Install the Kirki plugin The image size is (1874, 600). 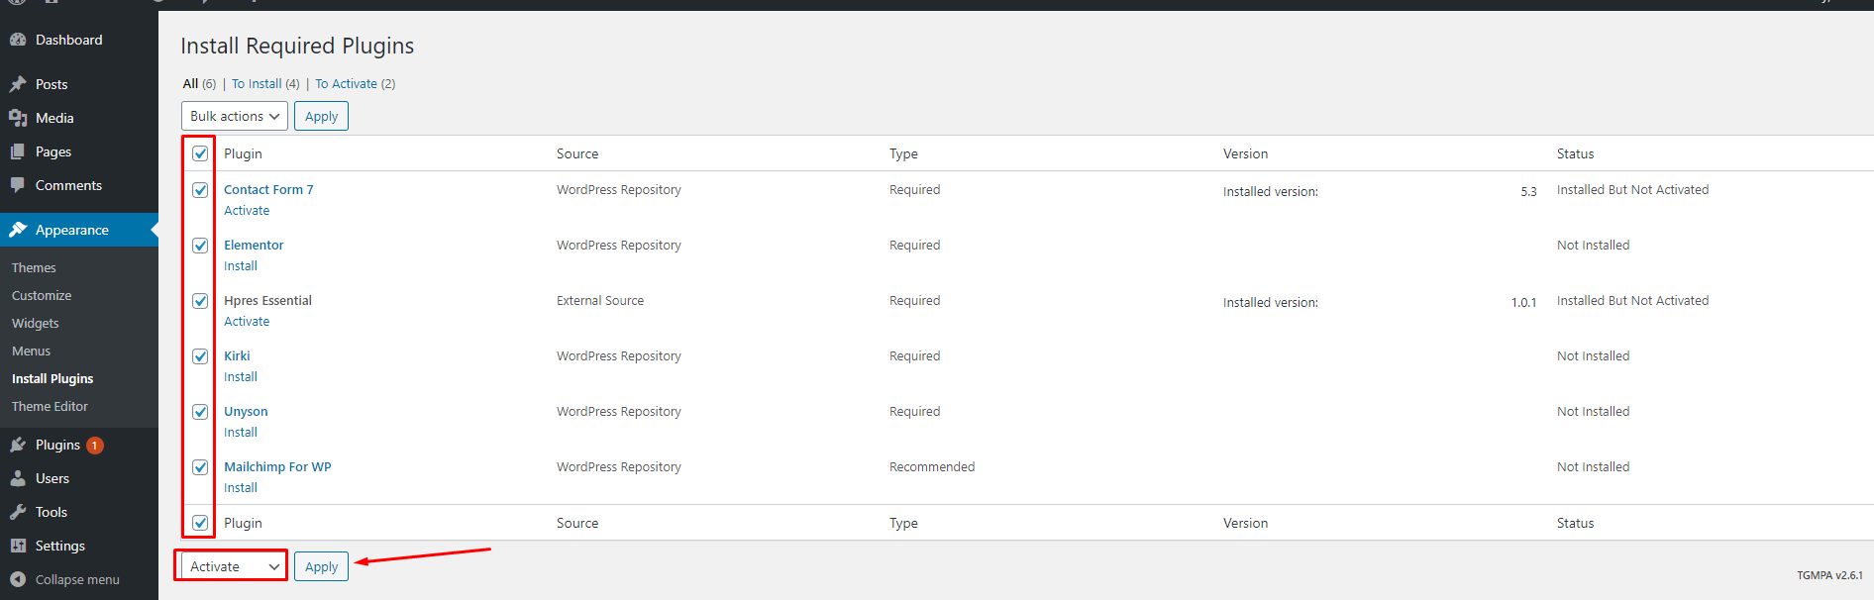tap(241, 377)
